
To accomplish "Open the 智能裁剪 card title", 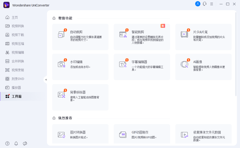I will click(138, 32).
